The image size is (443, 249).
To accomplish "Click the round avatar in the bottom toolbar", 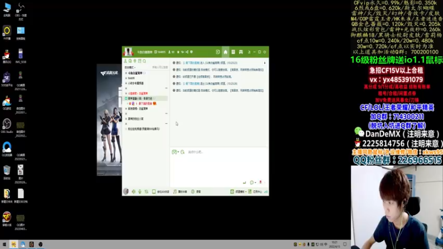I will (x=126, y=191).
